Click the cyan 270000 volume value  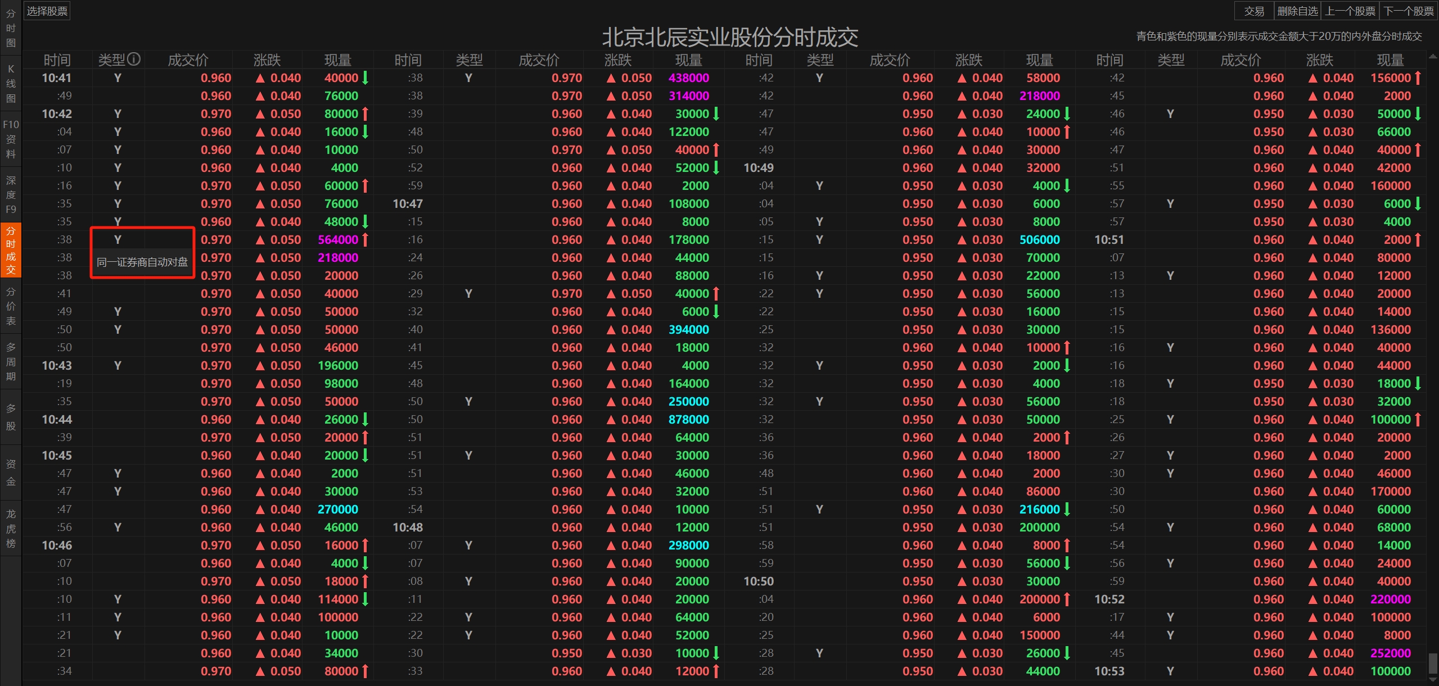(338, 509)
